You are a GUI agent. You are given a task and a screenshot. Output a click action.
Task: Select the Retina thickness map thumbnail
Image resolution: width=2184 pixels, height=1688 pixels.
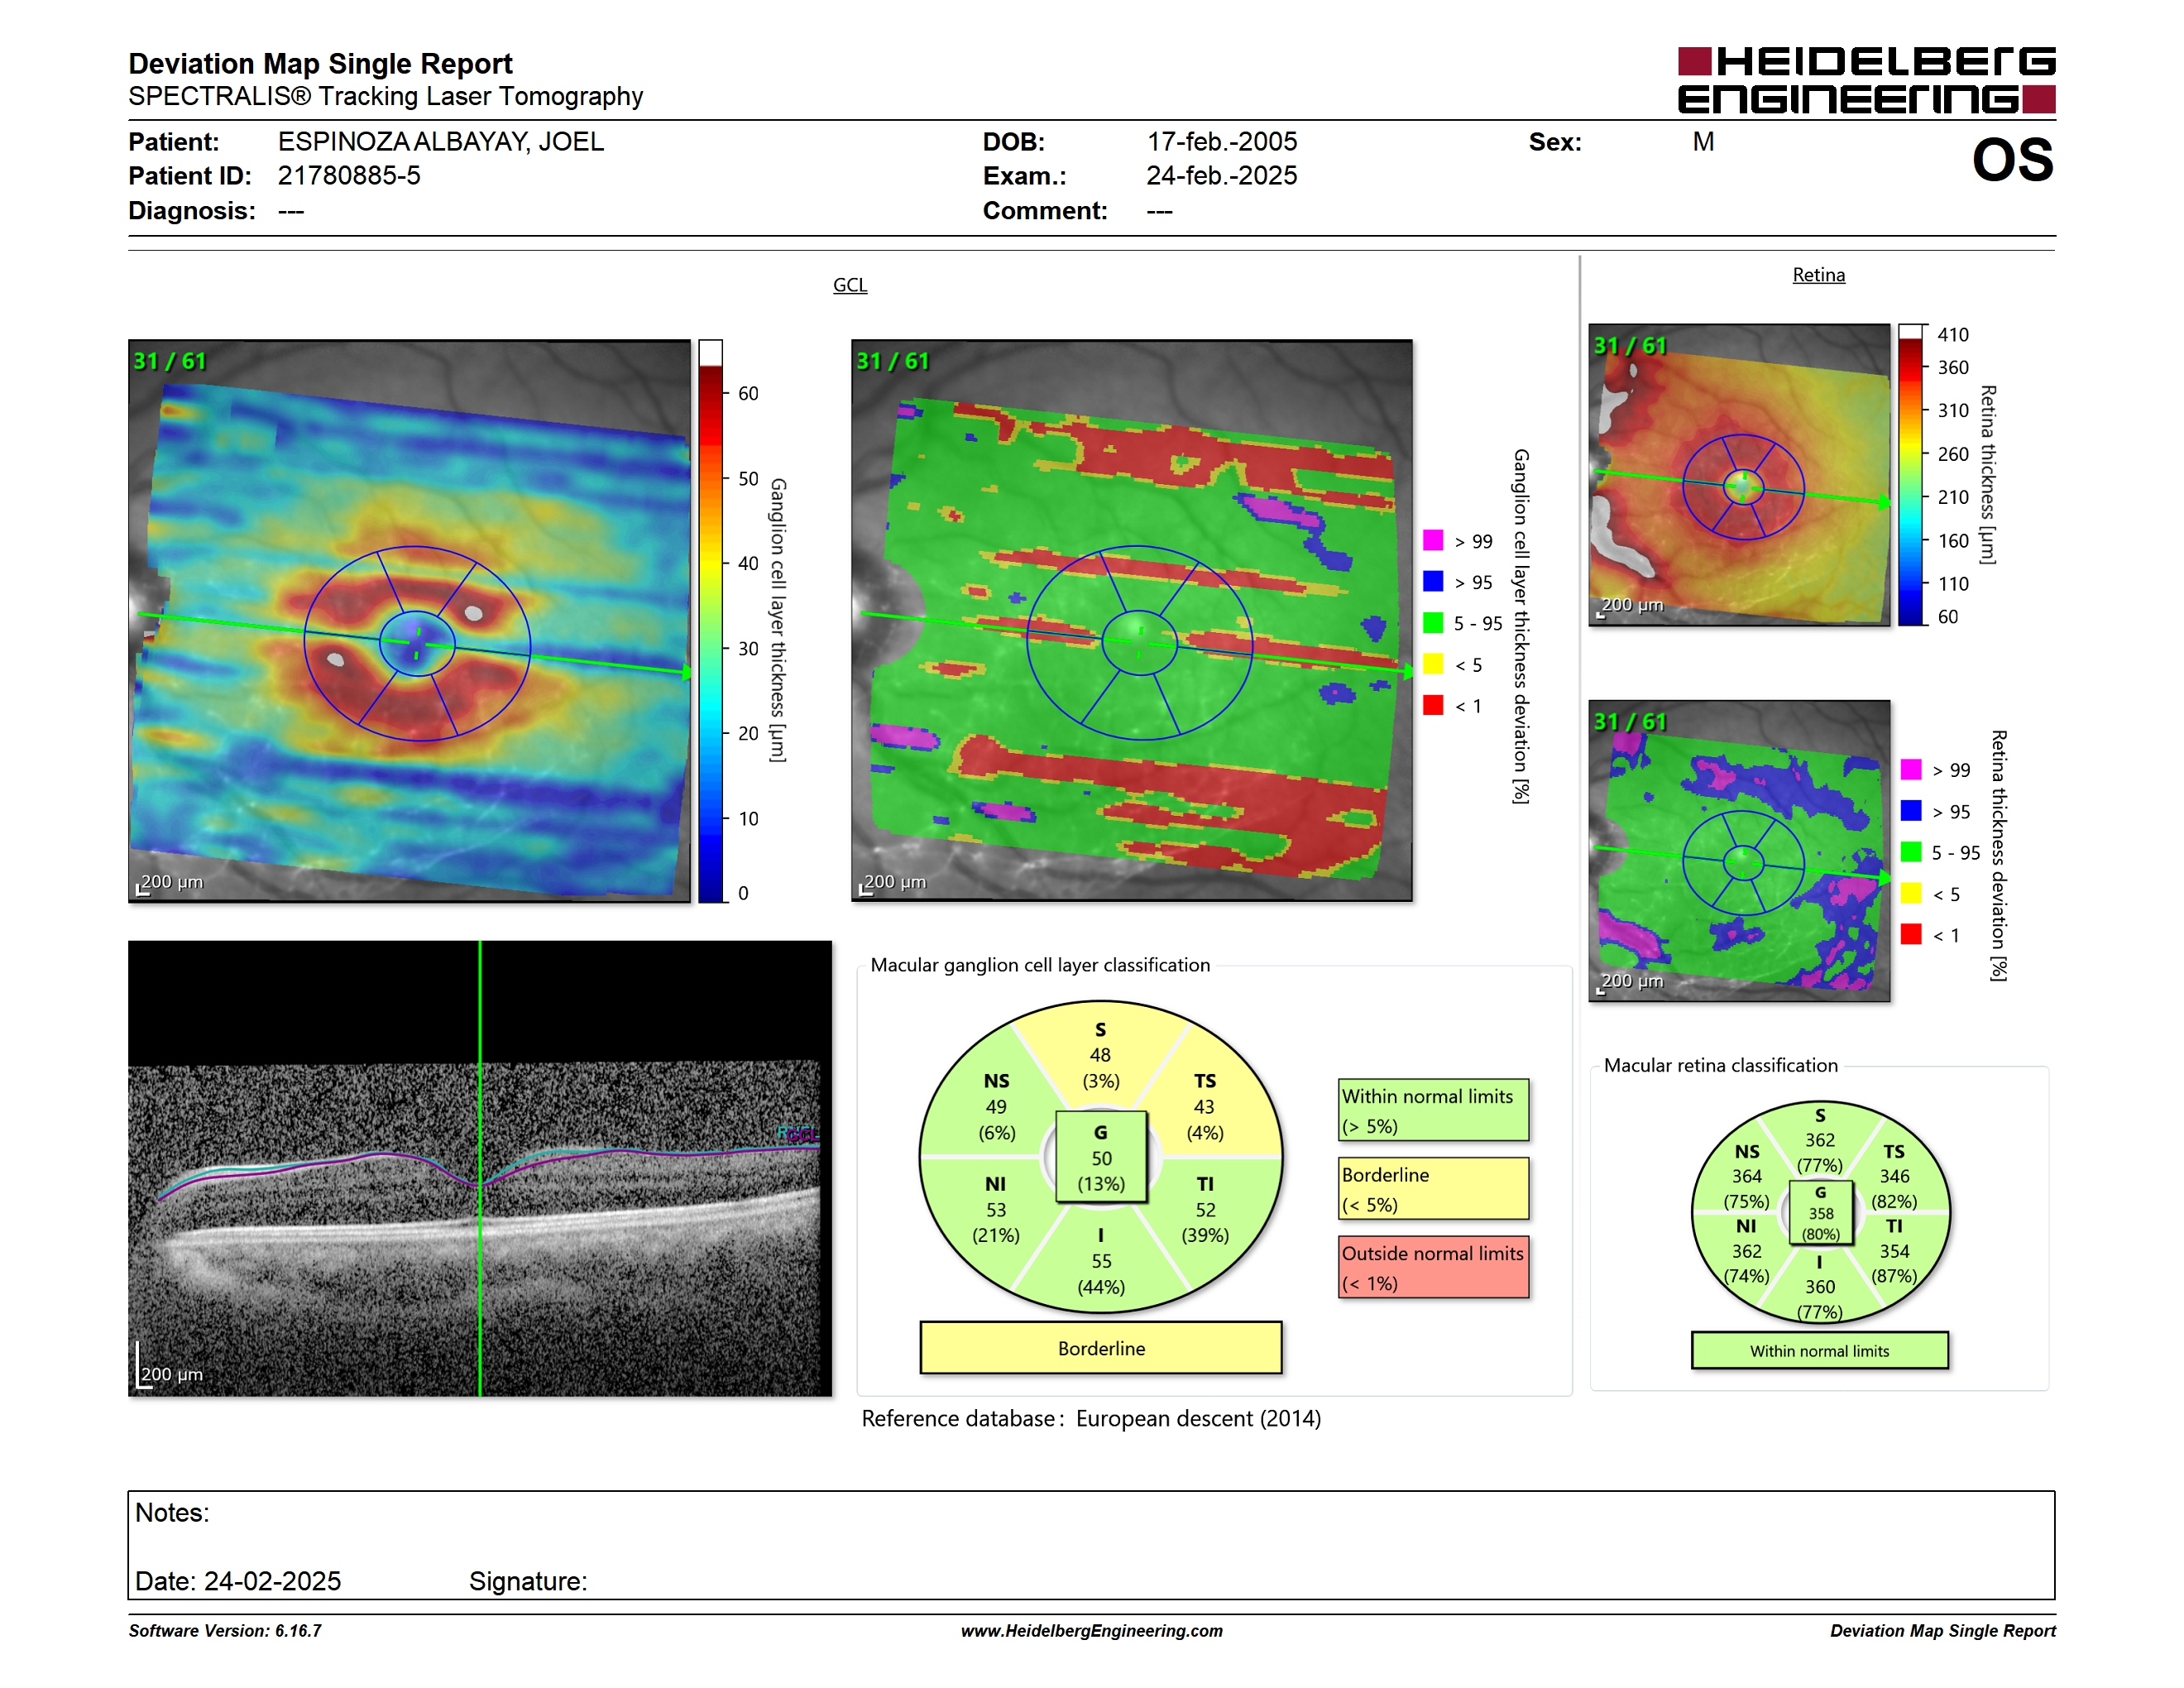(1739, 475)
